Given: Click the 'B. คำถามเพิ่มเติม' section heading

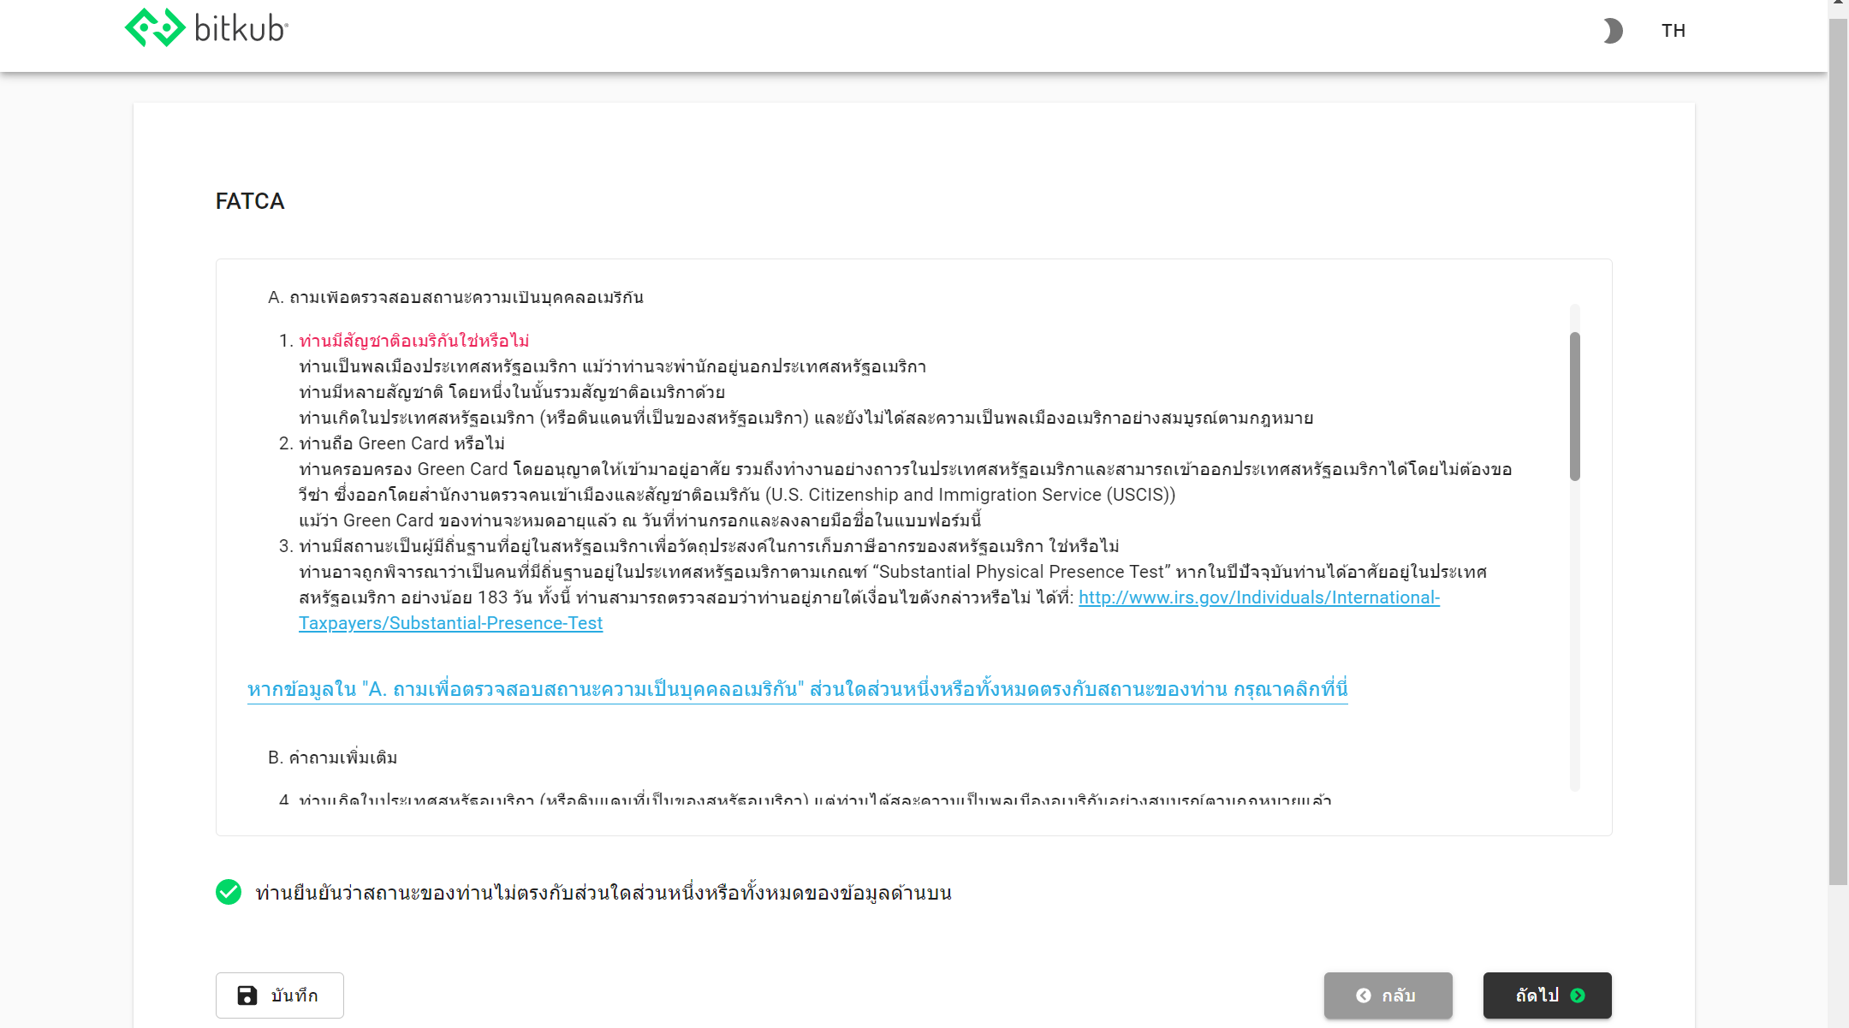Looking at the screenshot, I should pos(333,758).
